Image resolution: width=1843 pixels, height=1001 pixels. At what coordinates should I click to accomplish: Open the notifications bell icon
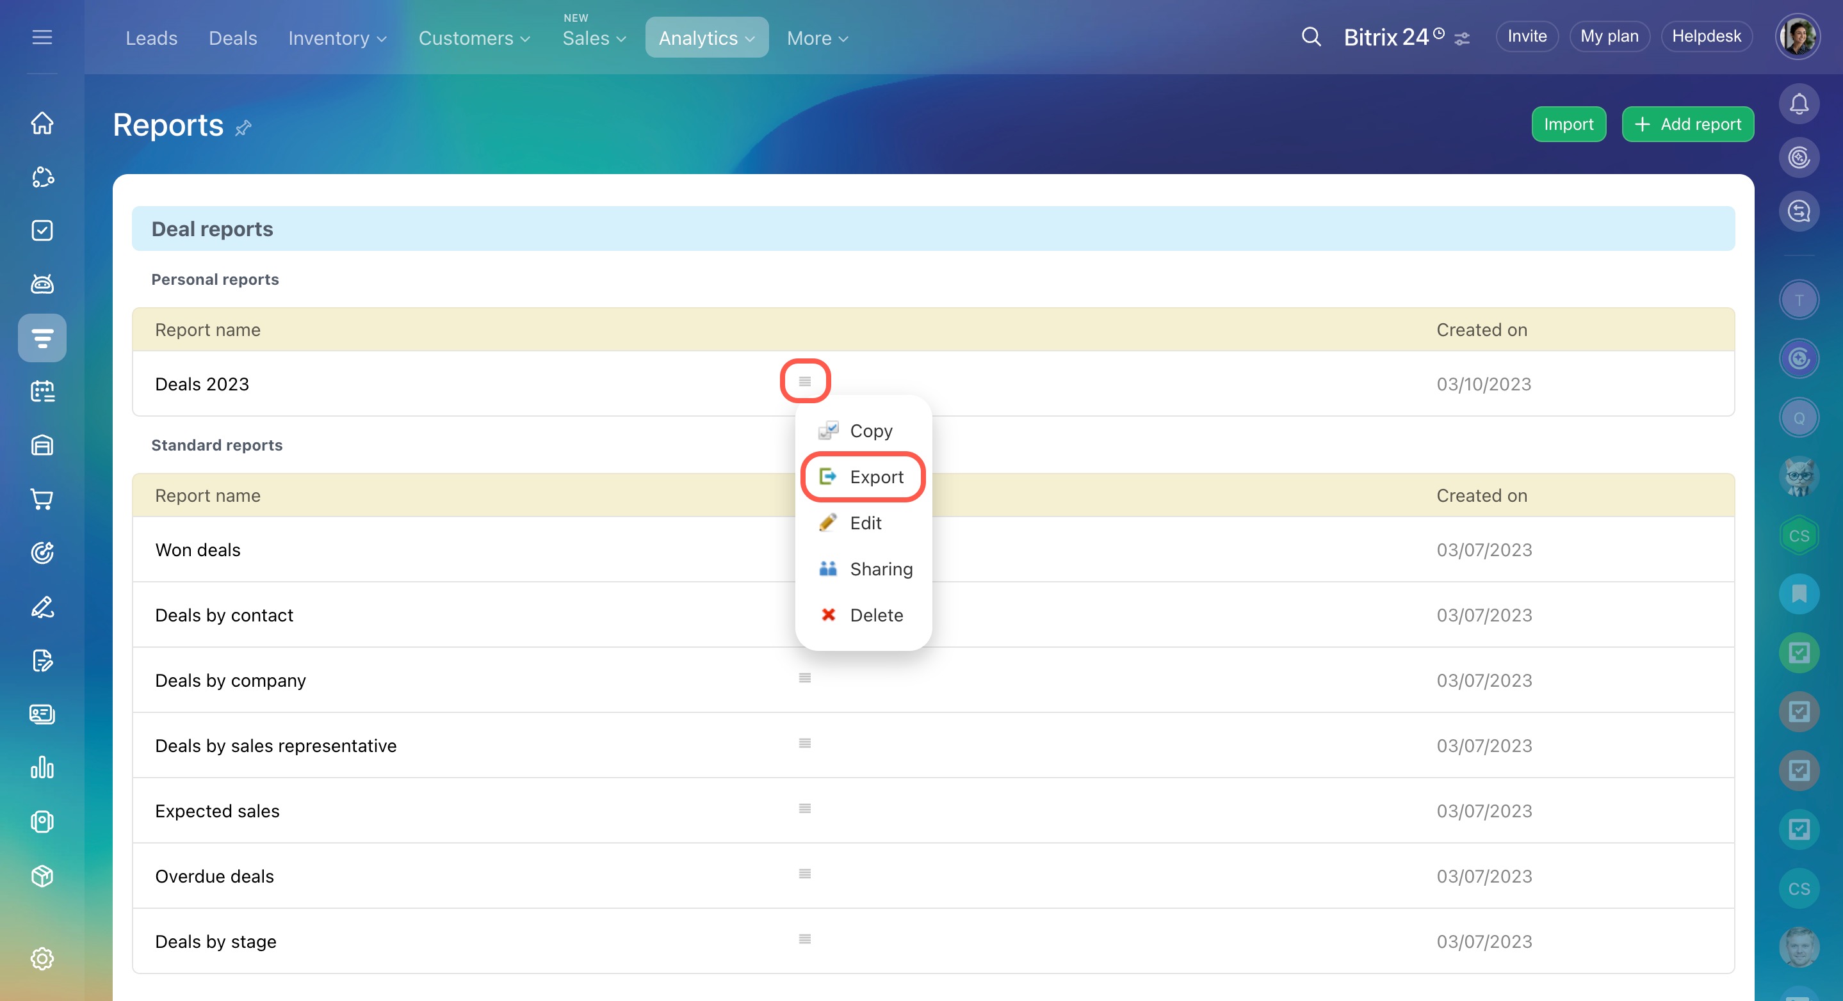coord(1799,104)
